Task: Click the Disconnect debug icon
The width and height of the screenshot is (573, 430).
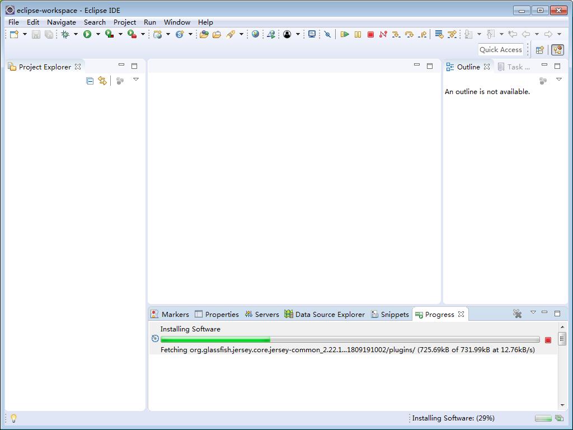Action: click(x=383, y=34)
